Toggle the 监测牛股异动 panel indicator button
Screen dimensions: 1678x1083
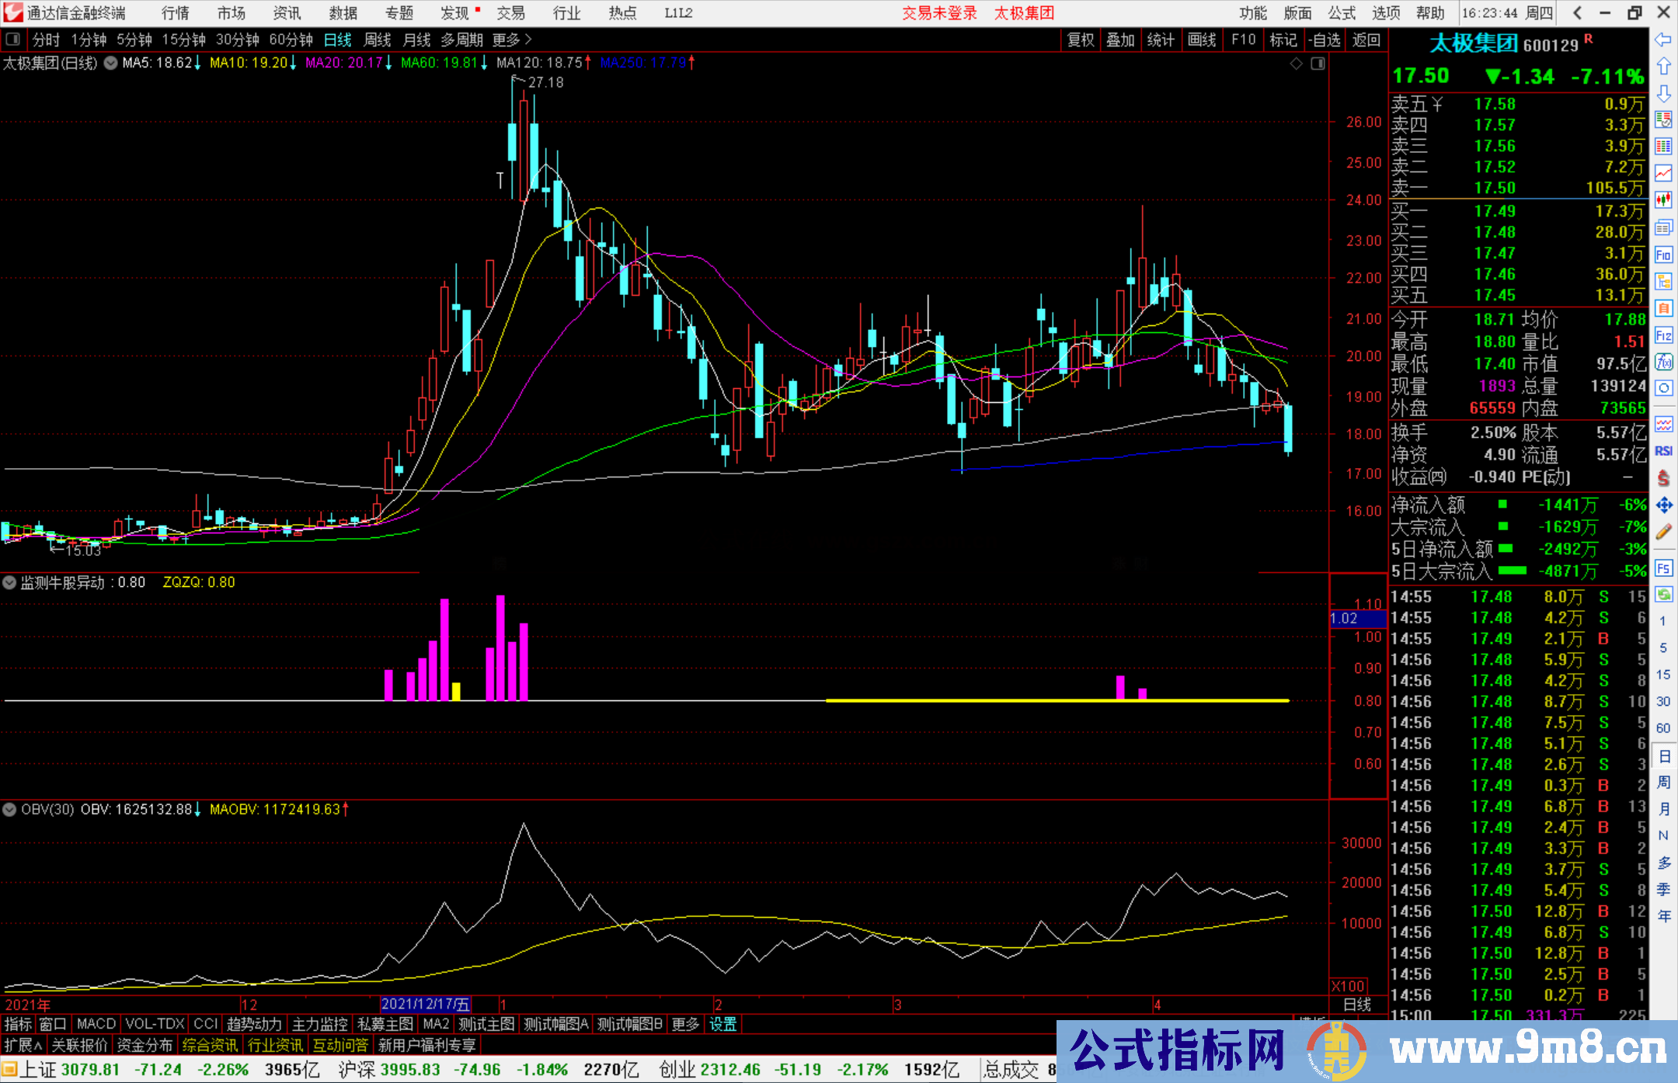click(9, 582)
